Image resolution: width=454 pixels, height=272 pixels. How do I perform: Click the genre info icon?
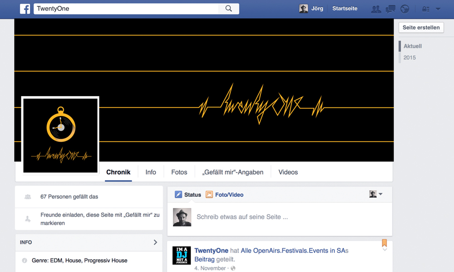point(25,260)
